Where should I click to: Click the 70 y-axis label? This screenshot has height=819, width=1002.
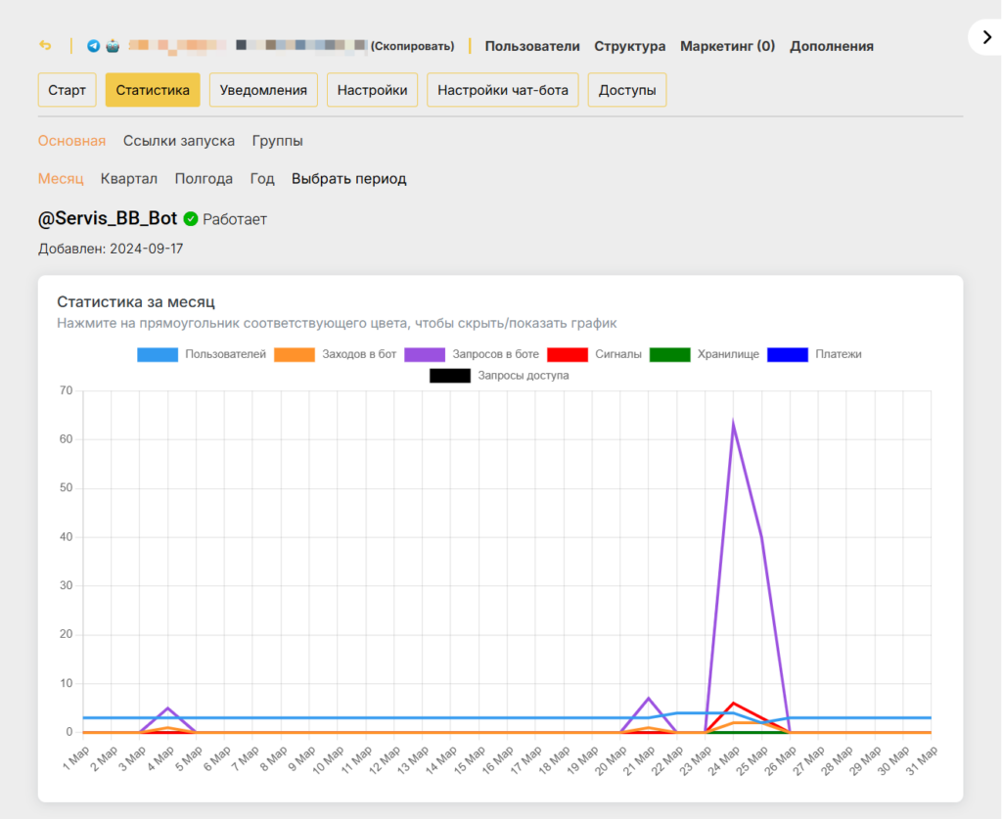point(66,390)
